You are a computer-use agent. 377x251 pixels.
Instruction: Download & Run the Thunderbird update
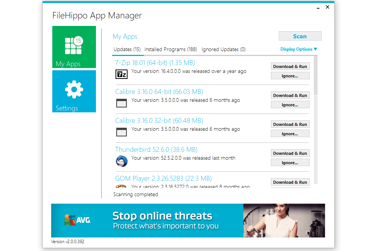(290, 153)
